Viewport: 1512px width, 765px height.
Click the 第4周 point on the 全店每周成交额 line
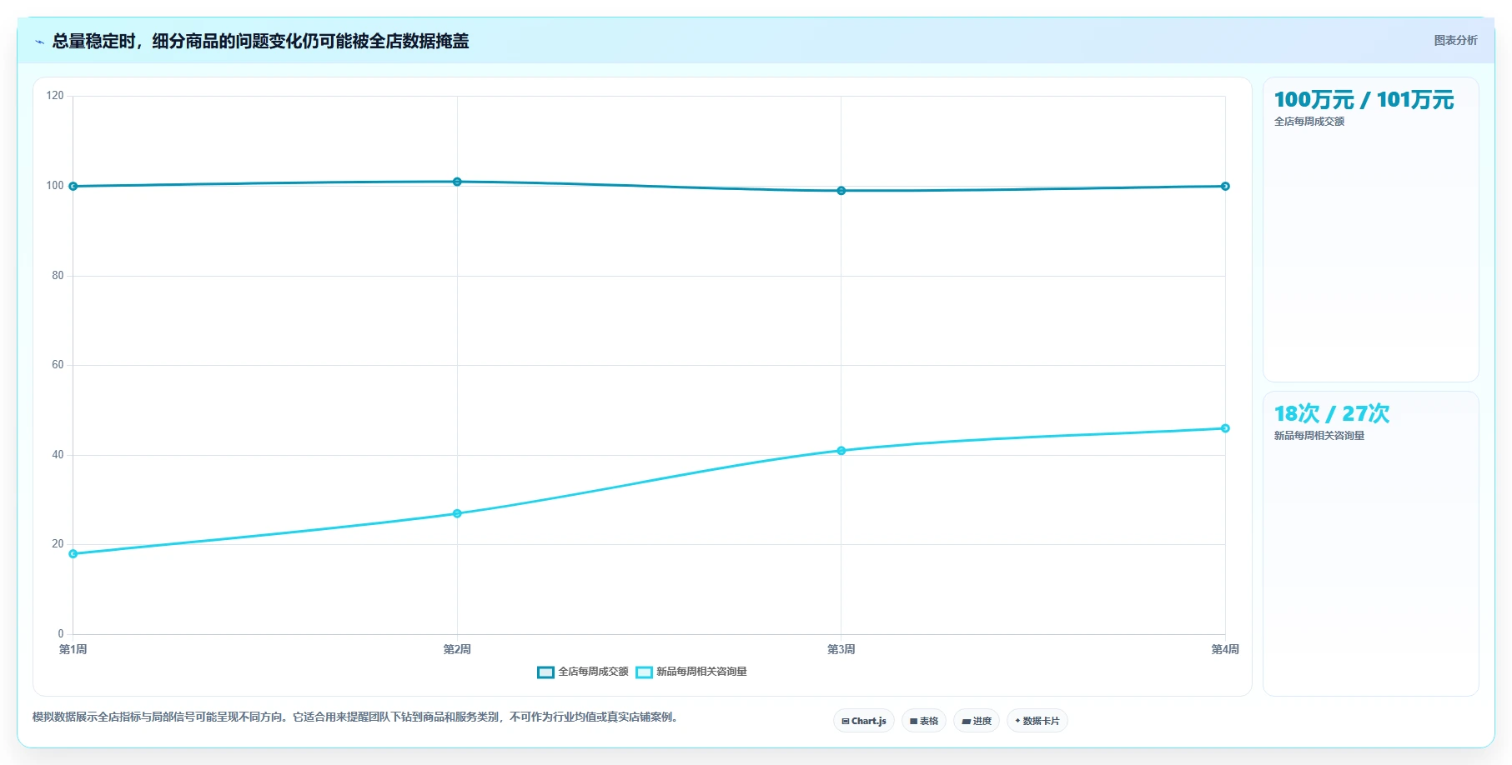click(x=1225, y=187)
